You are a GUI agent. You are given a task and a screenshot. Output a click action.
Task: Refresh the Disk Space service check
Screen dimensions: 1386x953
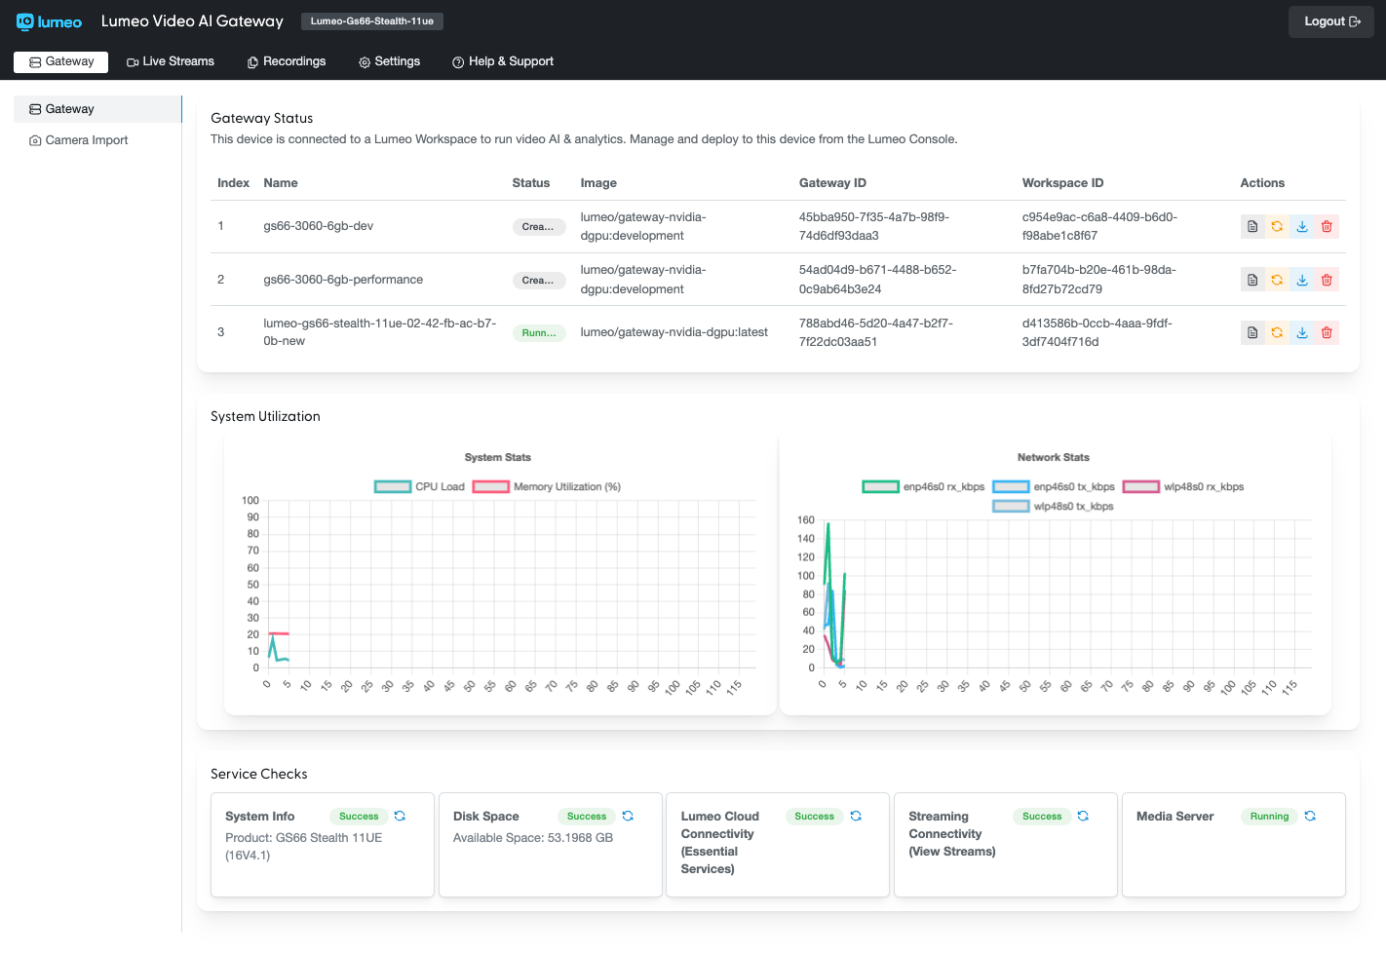point(628,817)
